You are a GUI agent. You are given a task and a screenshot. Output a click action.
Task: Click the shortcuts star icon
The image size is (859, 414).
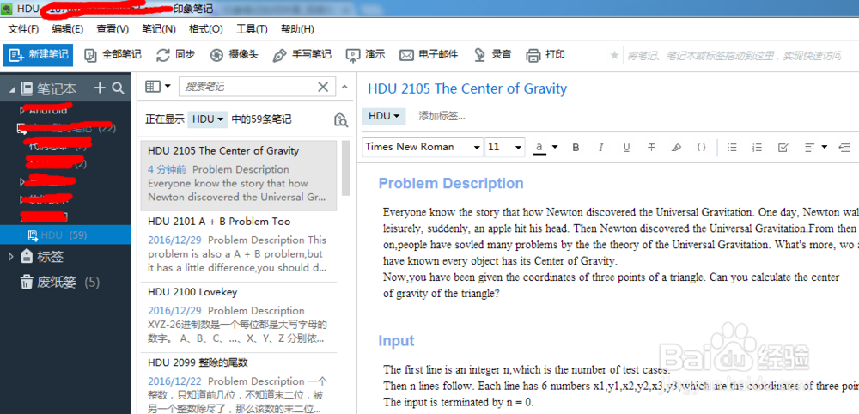[615, 55]
